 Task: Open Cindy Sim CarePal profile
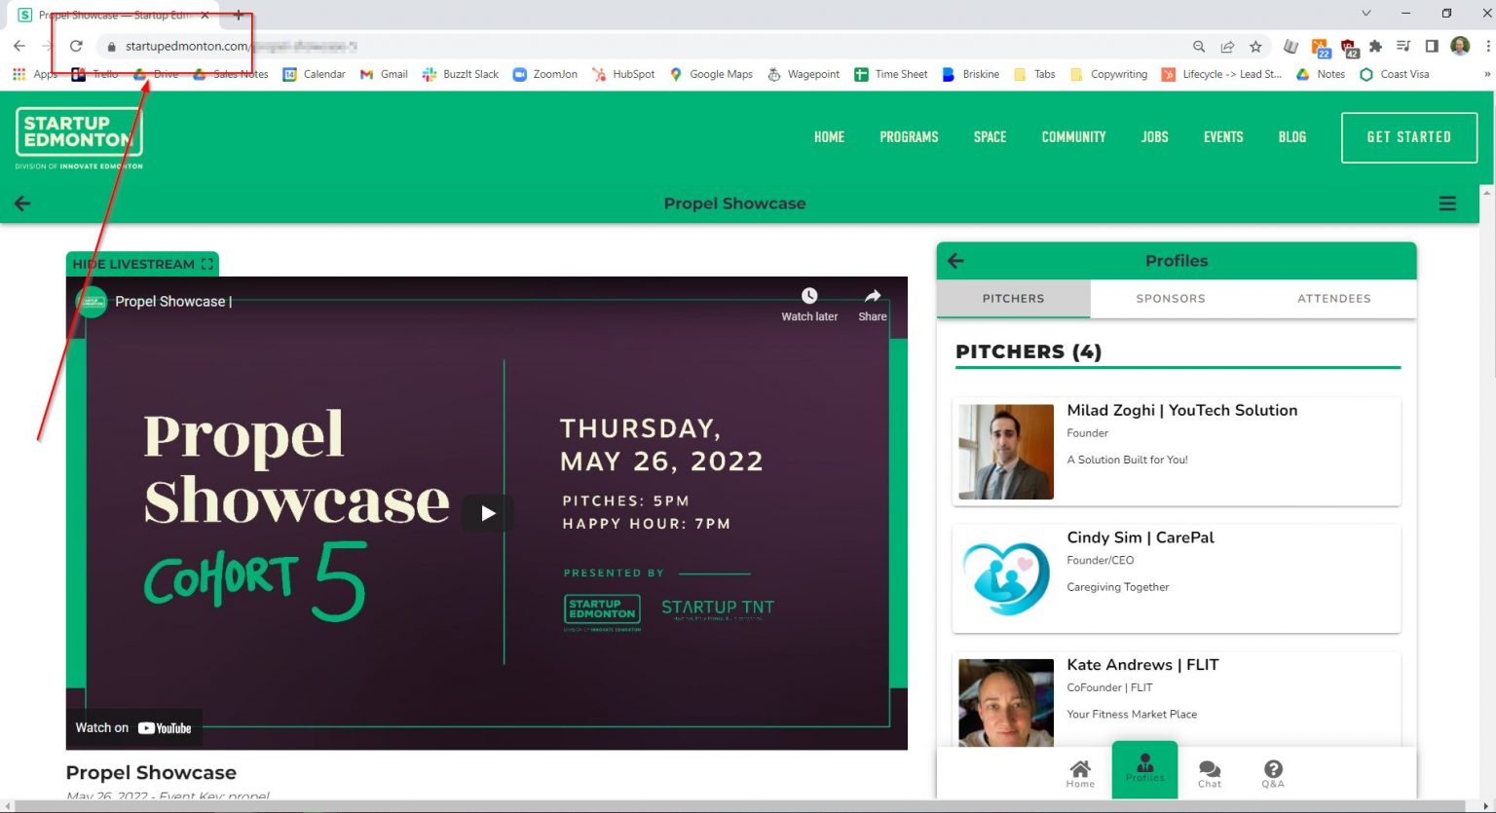(x=1177, y=579)
